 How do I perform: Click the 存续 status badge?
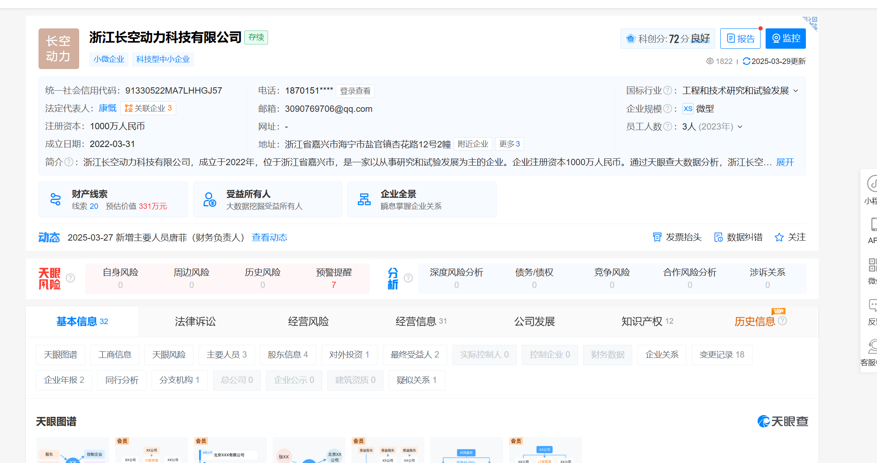pyautogui.click(x=256, y=37)
